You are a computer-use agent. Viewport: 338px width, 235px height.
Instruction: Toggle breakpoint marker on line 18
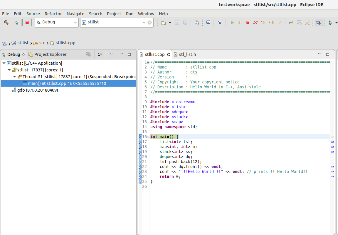click(140, 147)
